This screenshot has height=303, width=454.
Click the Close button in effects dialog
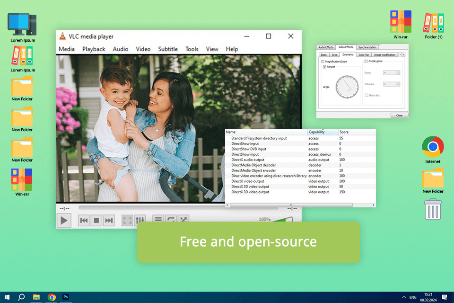pos(399,116)
